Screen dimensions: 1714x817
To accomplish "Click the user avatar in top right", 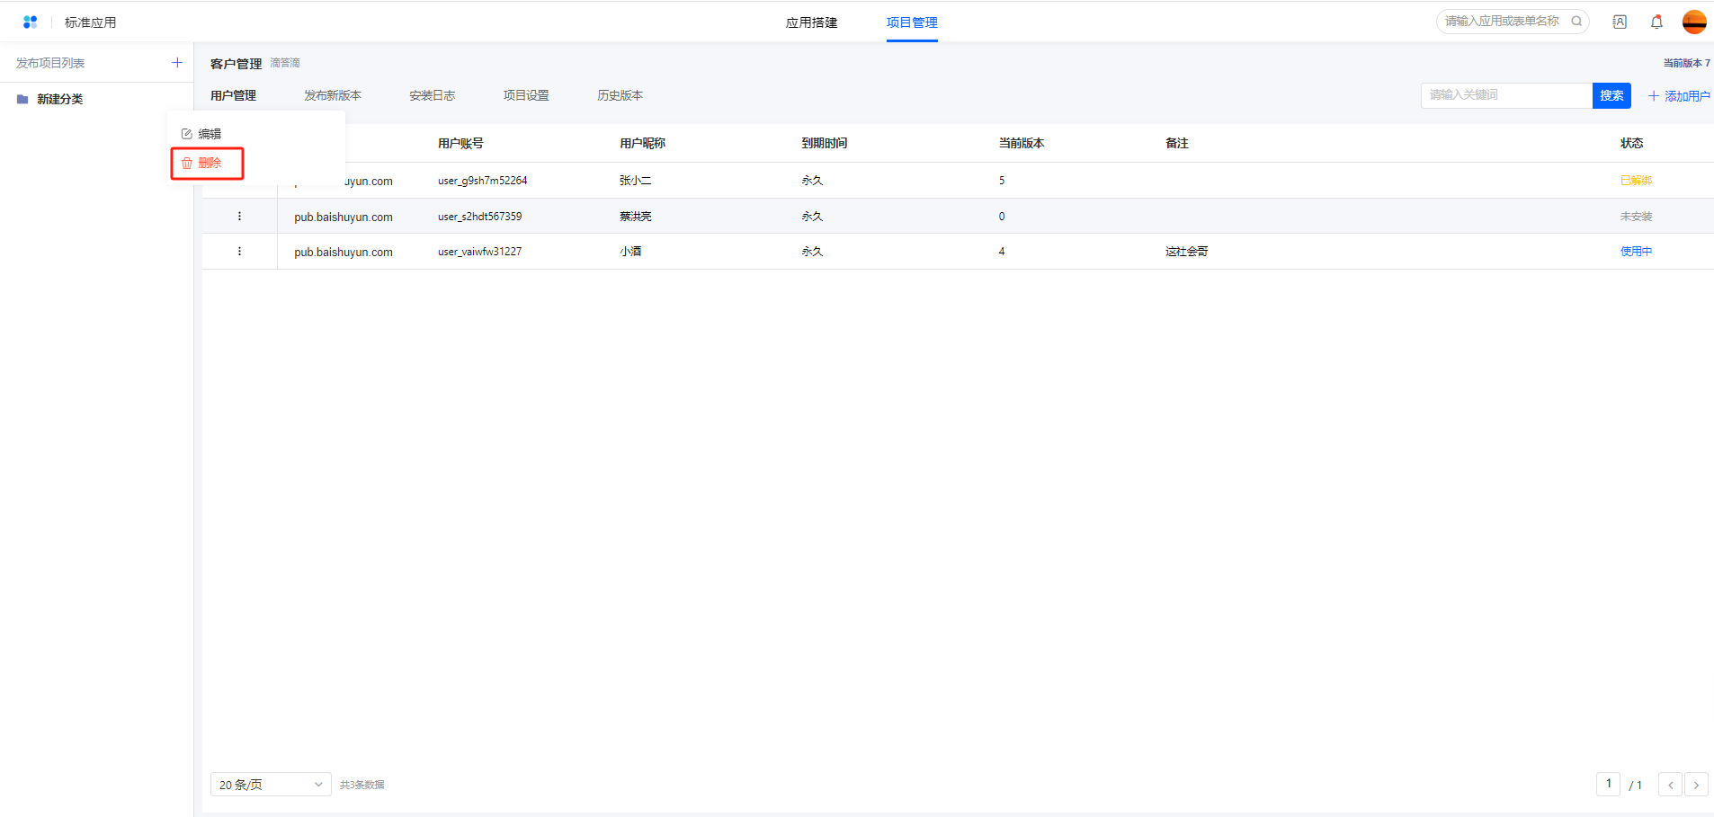I will [x=1694, y=22].
